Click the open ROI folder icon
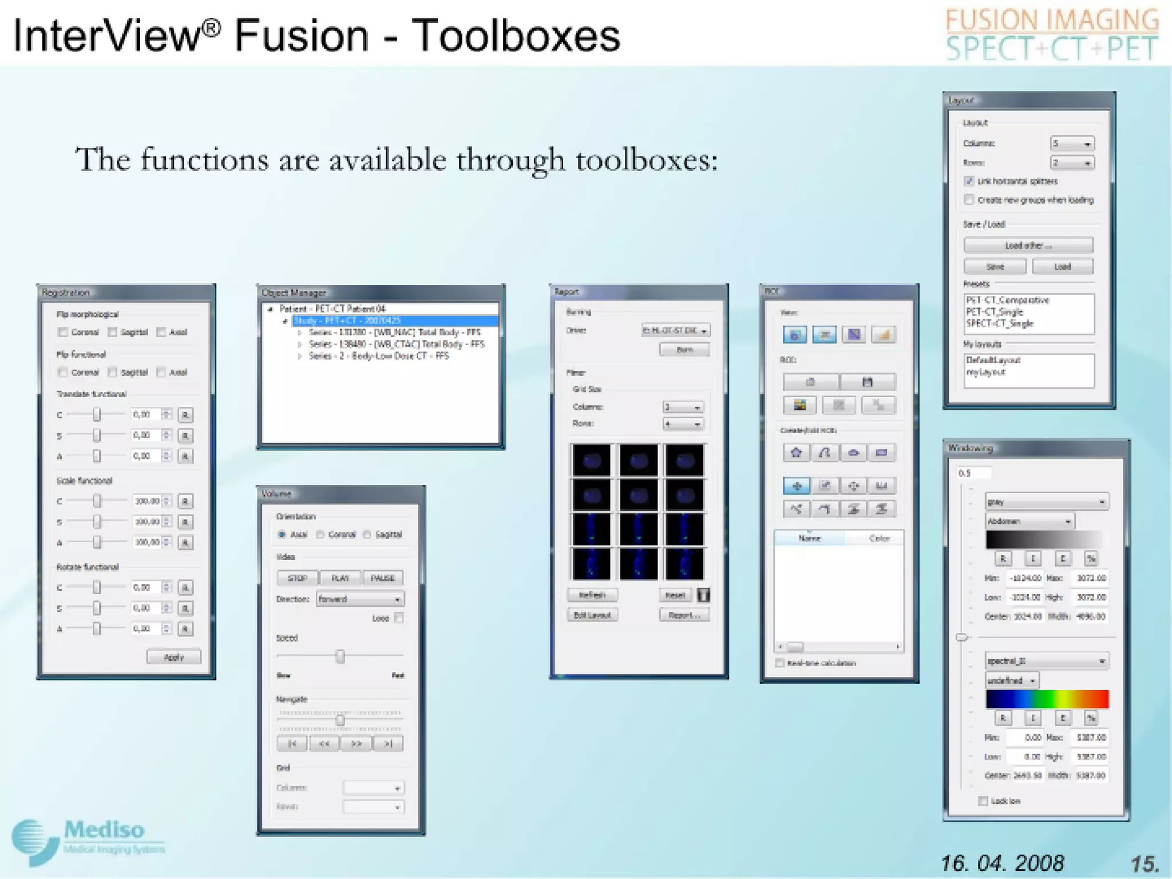The image size is (1172, 879). (x=810, y=382)
